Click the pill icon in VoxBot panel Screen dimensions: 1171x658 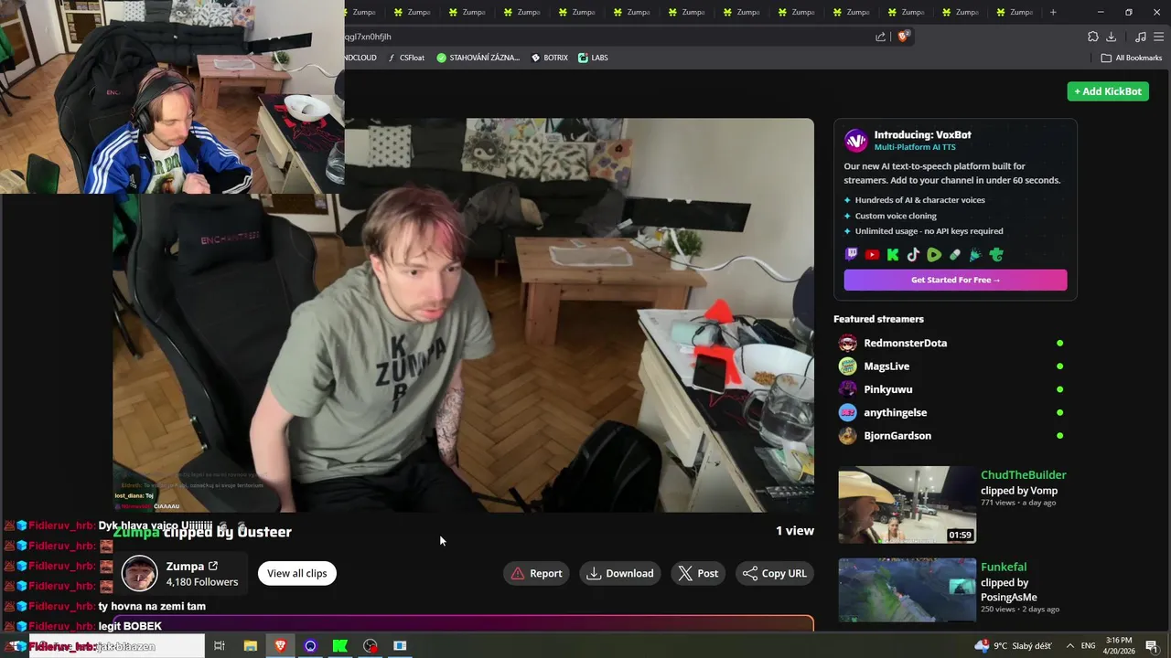955,255
